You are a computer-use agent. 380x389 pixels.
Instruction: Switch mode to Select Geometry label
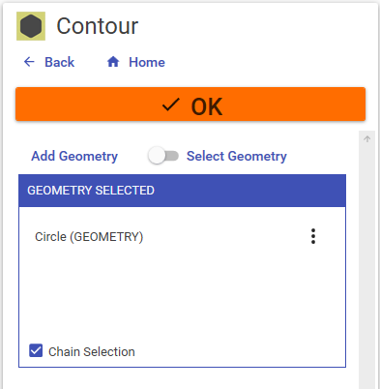237,156
